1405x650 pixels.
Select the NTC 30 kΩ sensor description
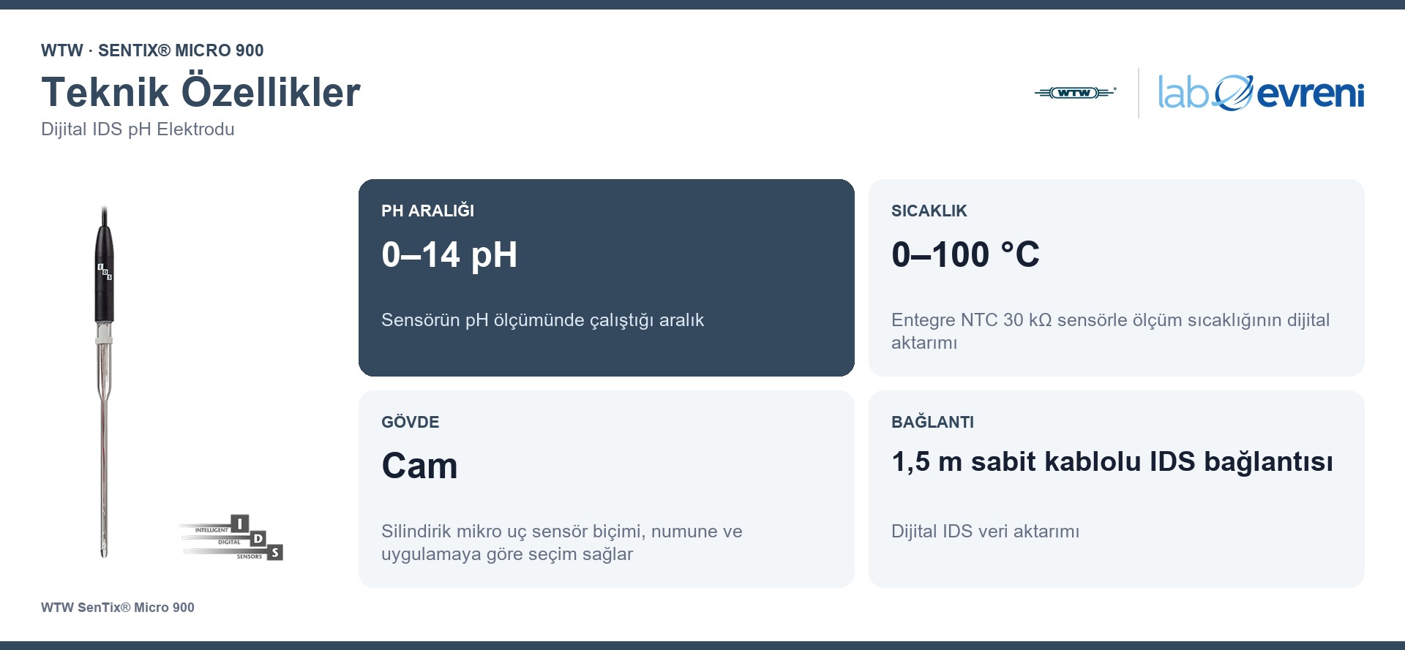1110,331
